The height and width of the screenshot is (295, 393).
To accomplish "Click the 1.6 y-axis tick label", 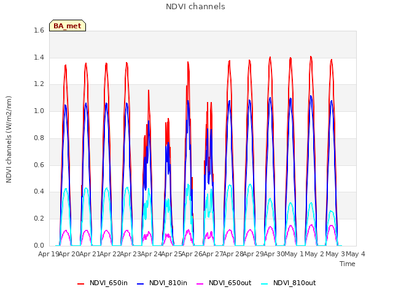I will (39, 30).
